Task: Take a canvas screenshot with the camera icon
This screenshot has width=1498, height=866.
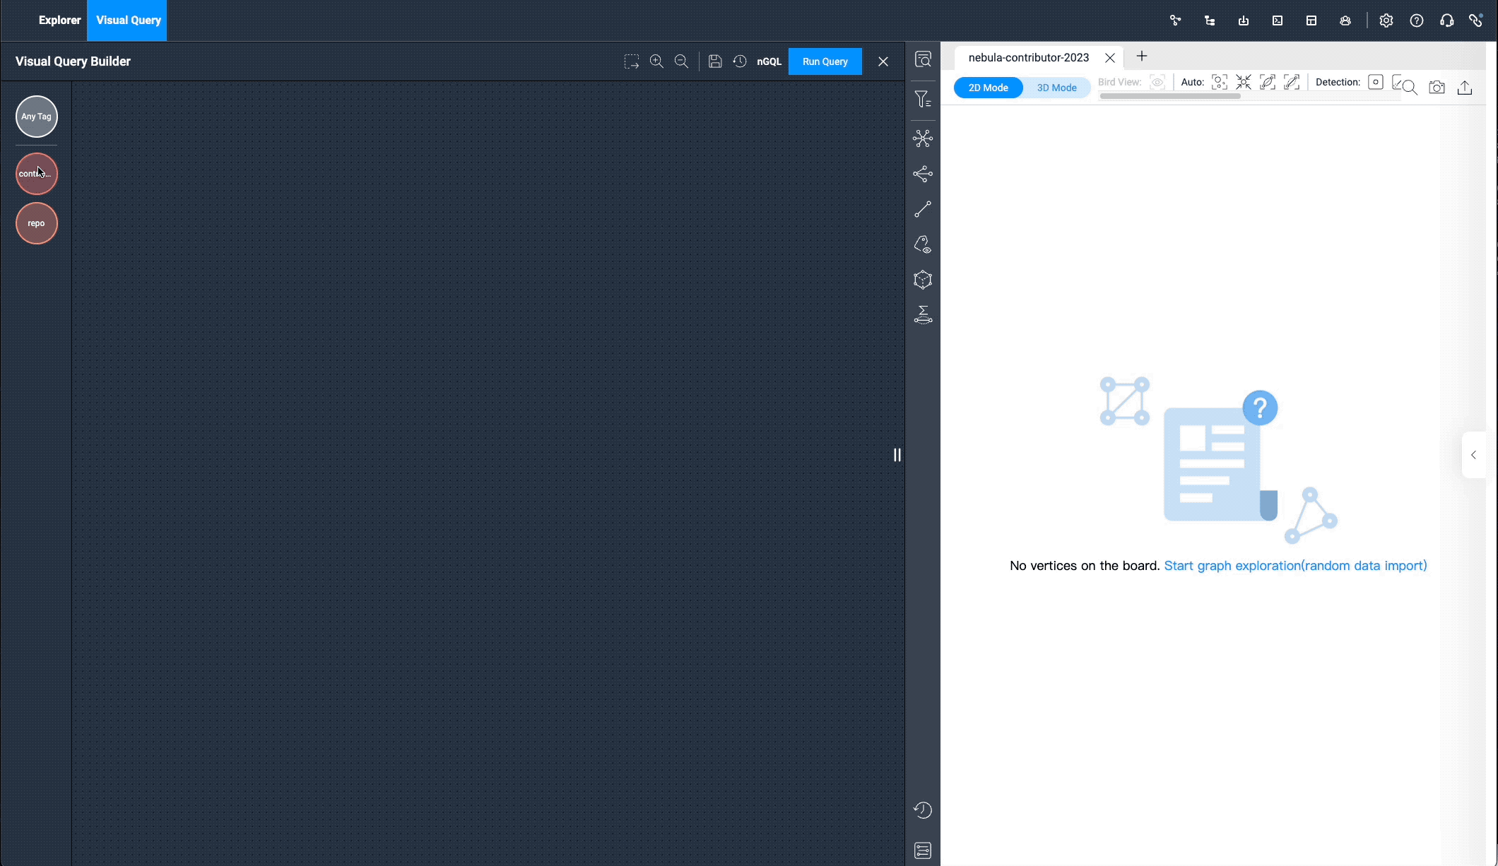Action: point(1437,88)
